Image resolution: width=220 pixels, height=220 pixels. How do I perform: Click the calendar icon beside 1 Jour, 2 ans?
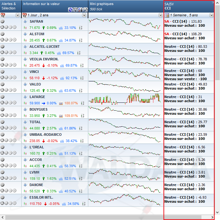pos(25,15)
